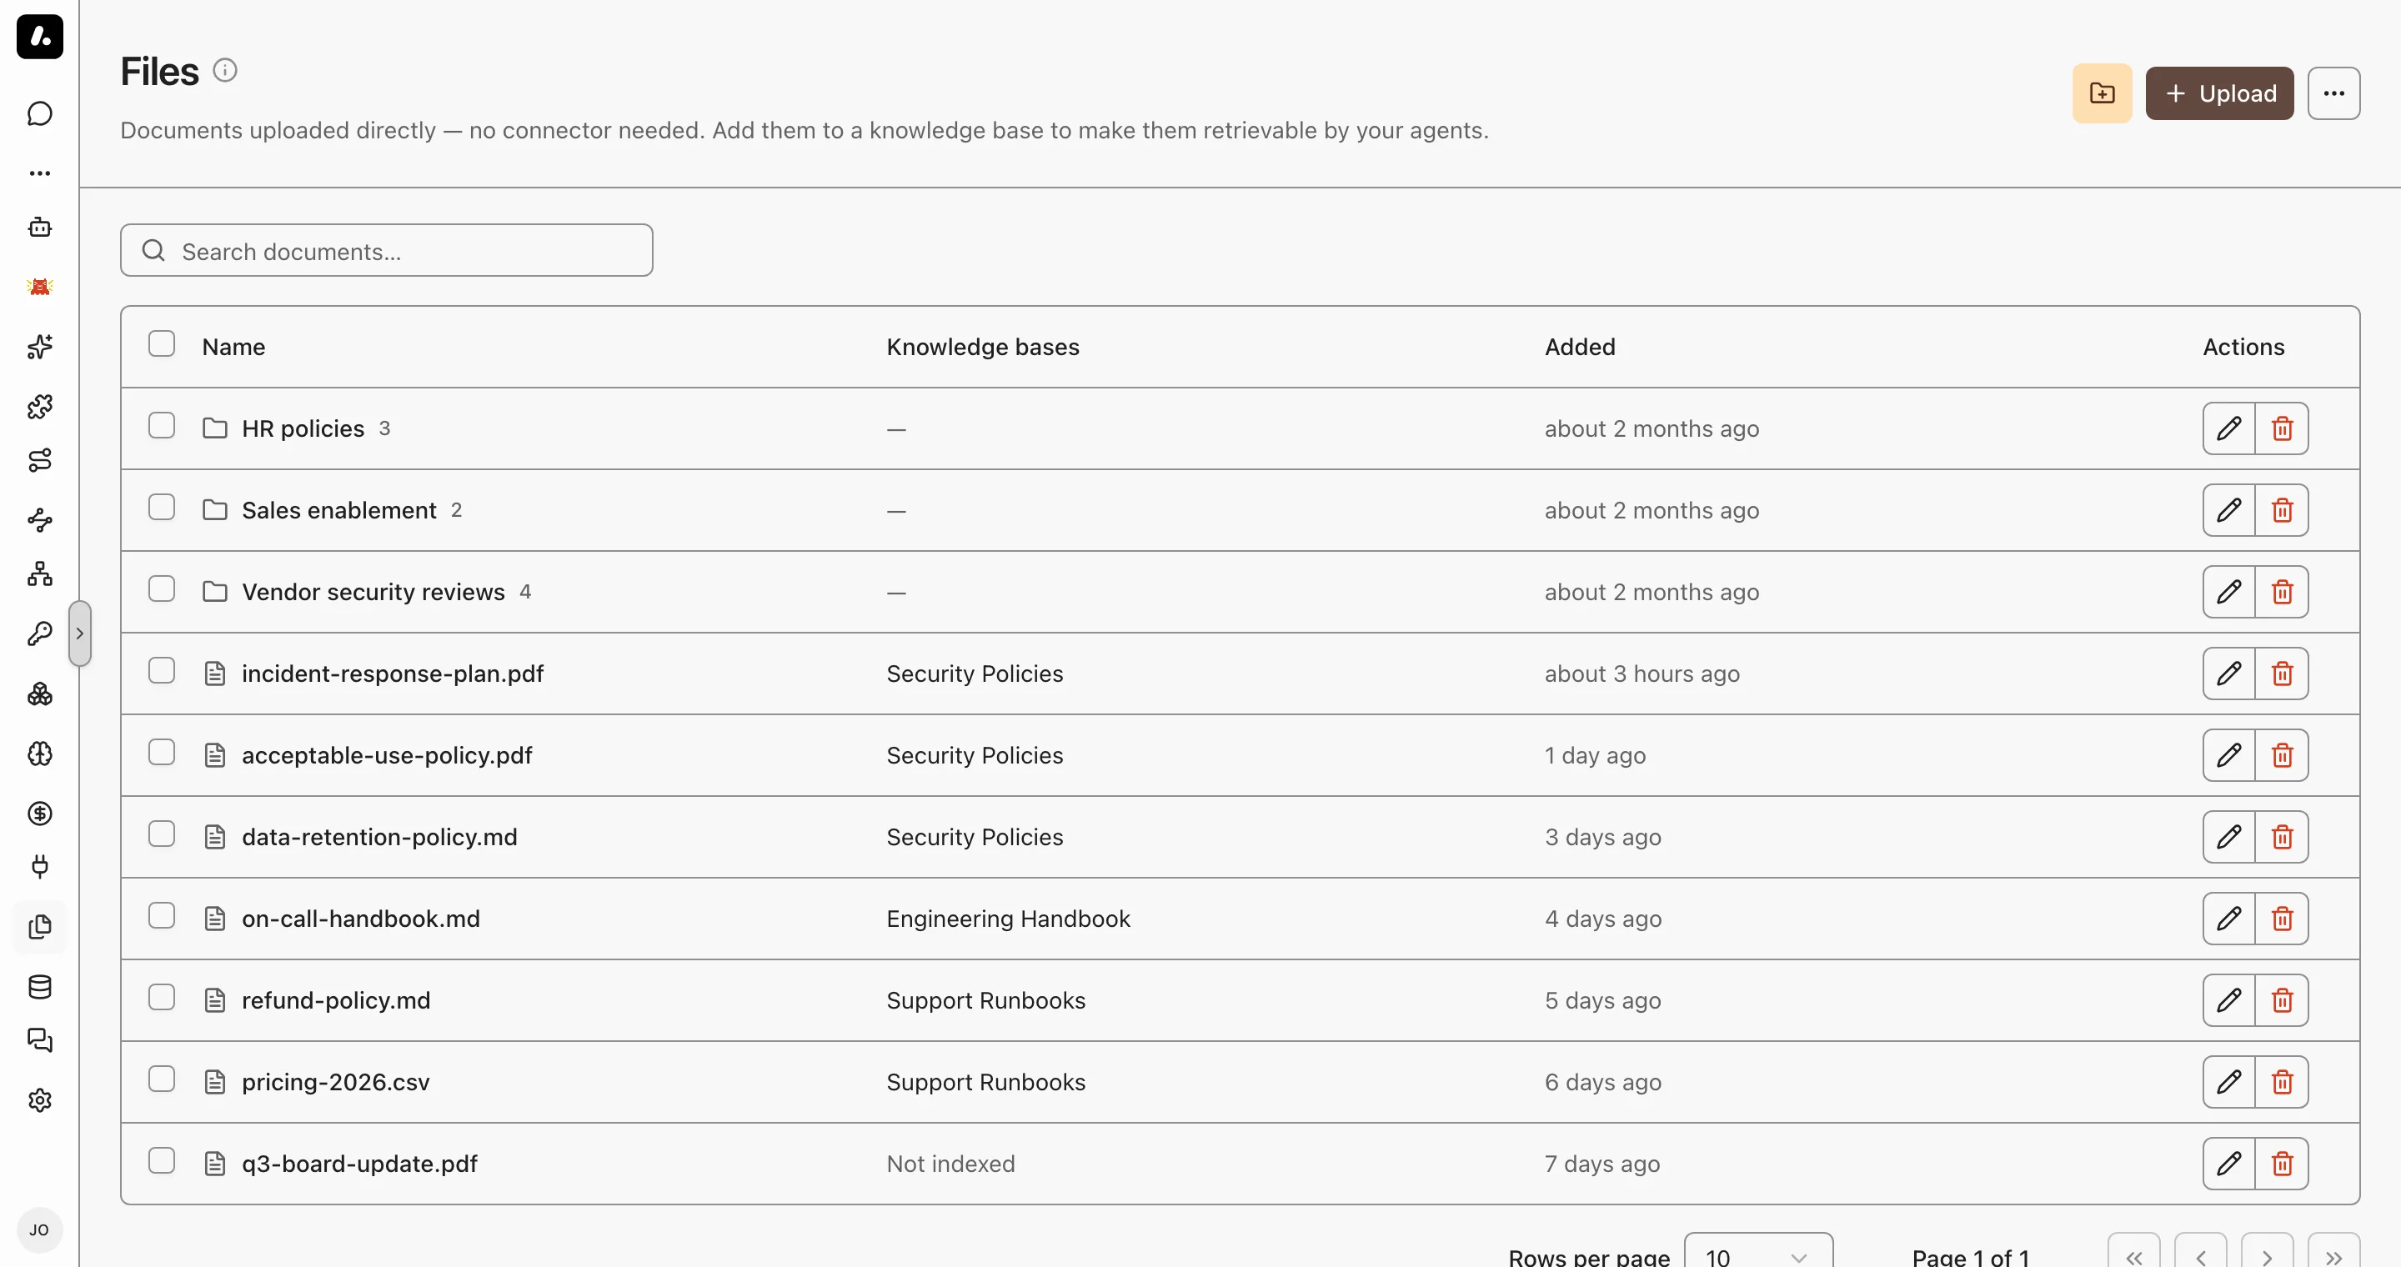Open the files sidebar icon
This screenshot has width=2401, height=1267.
click(x=40, y=927)
